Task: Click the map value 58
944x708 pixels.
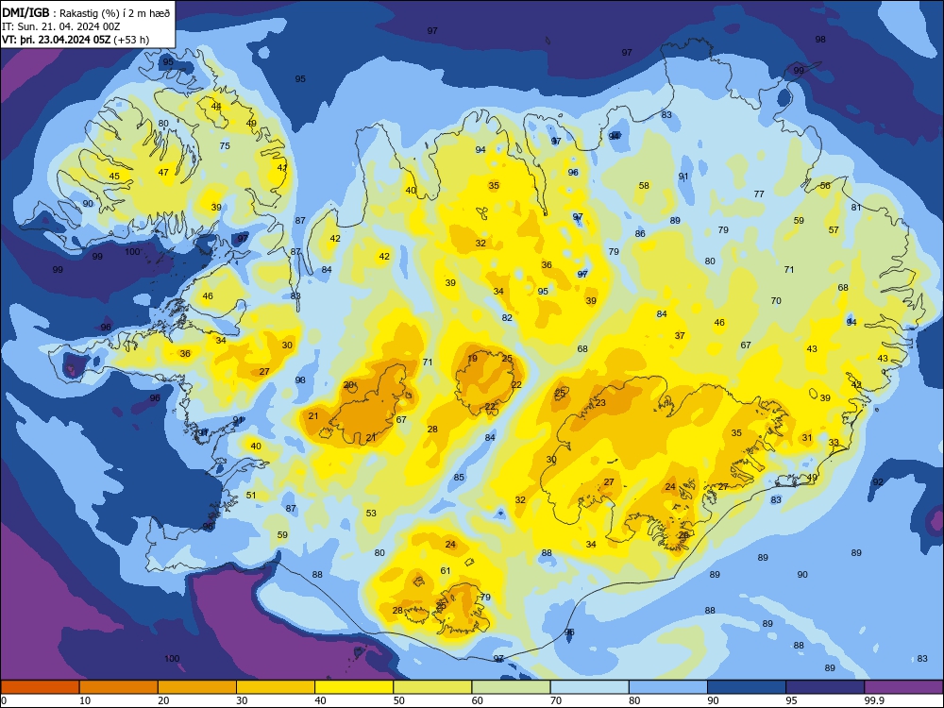Action: click(644, 185)
